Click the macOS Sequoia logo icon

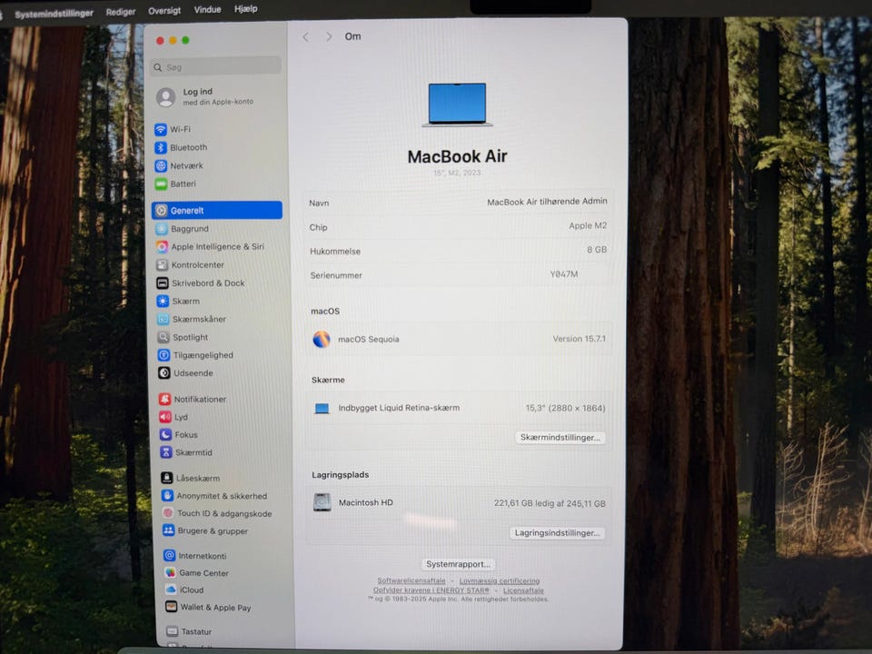click(x=322, y=339)
